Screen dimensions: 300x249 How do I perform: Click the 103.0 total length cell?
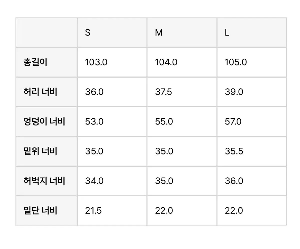112,62
